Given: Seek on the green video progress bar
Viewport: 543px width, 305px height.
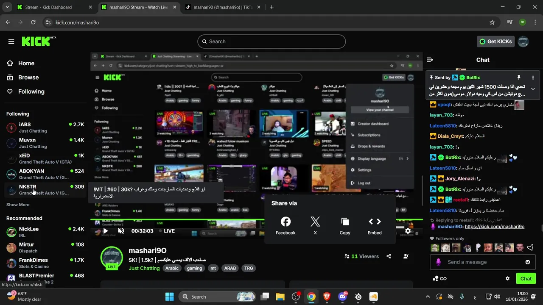Looking at the screenshot, I should 257,219.
